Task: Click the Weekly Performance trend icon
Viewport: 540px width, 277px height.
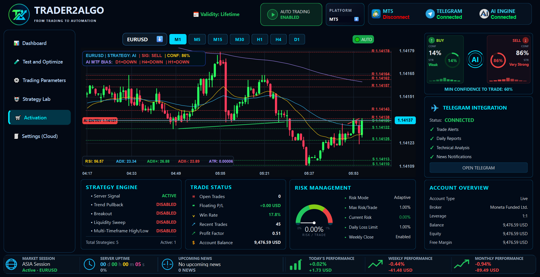Action: coord(375,264)
